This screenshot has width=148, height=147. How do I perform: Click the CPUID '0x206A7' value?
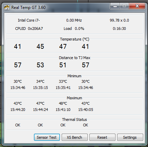coord(35,29)
